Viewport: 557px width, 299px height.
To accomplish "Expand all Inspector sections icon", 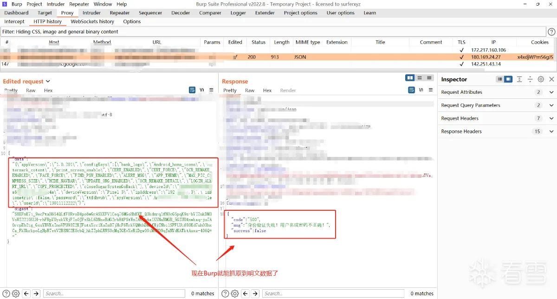I will pyautogui.click(x=519, y=79).
